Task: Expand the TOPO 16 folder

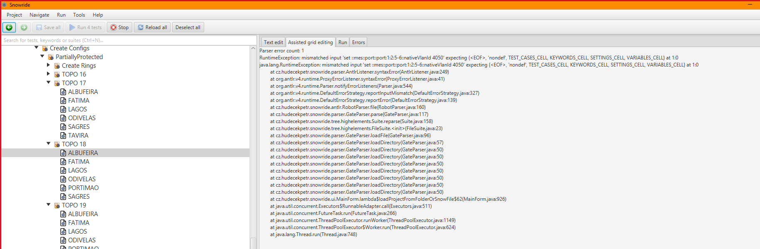Action: tap(48, 74)
